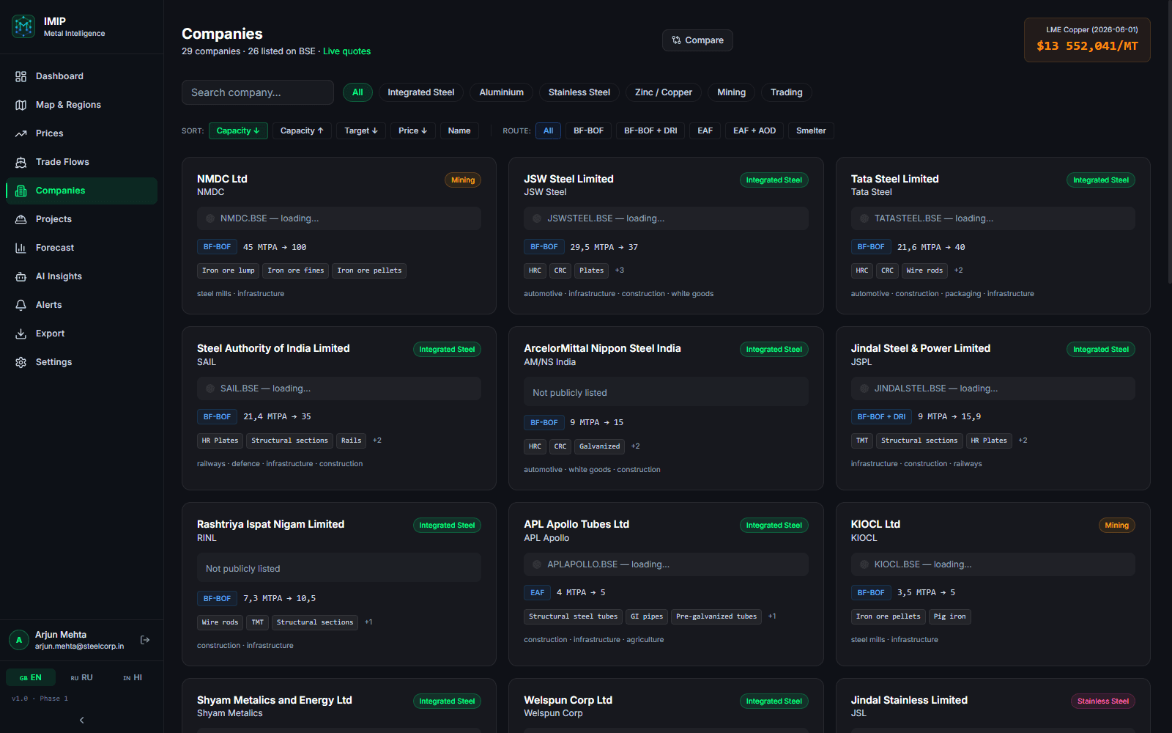Screen dimensions: 1172x733
Task: Filter route by Smelter
Action: [x=811, y=130]
